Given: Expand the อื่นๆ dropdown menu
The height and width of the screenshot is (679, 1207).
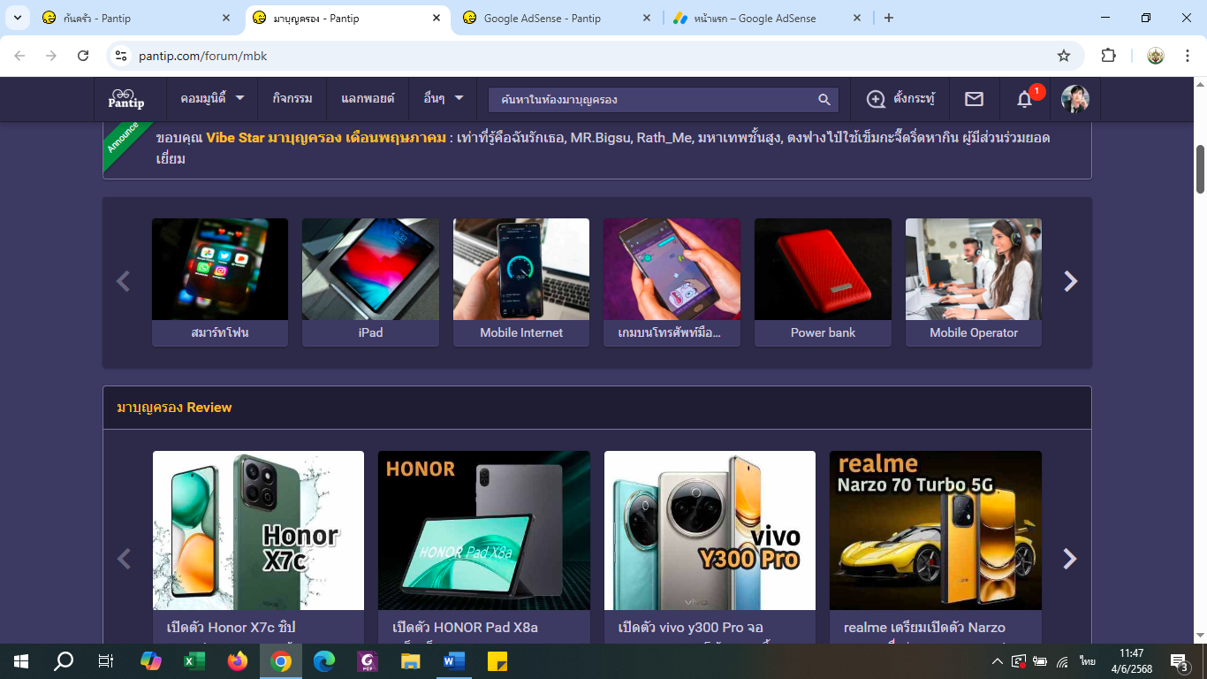Looking at the screenshot, I should click(444, 99).
